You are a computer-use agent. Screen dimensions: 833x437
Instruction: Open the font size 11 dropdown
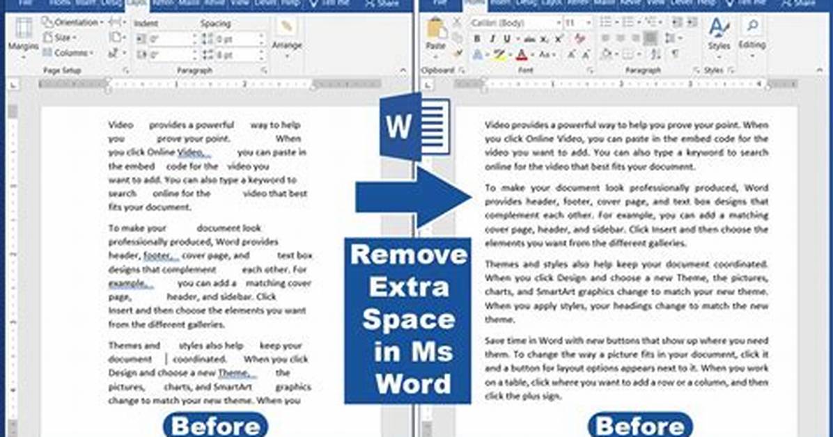point(578,23)
